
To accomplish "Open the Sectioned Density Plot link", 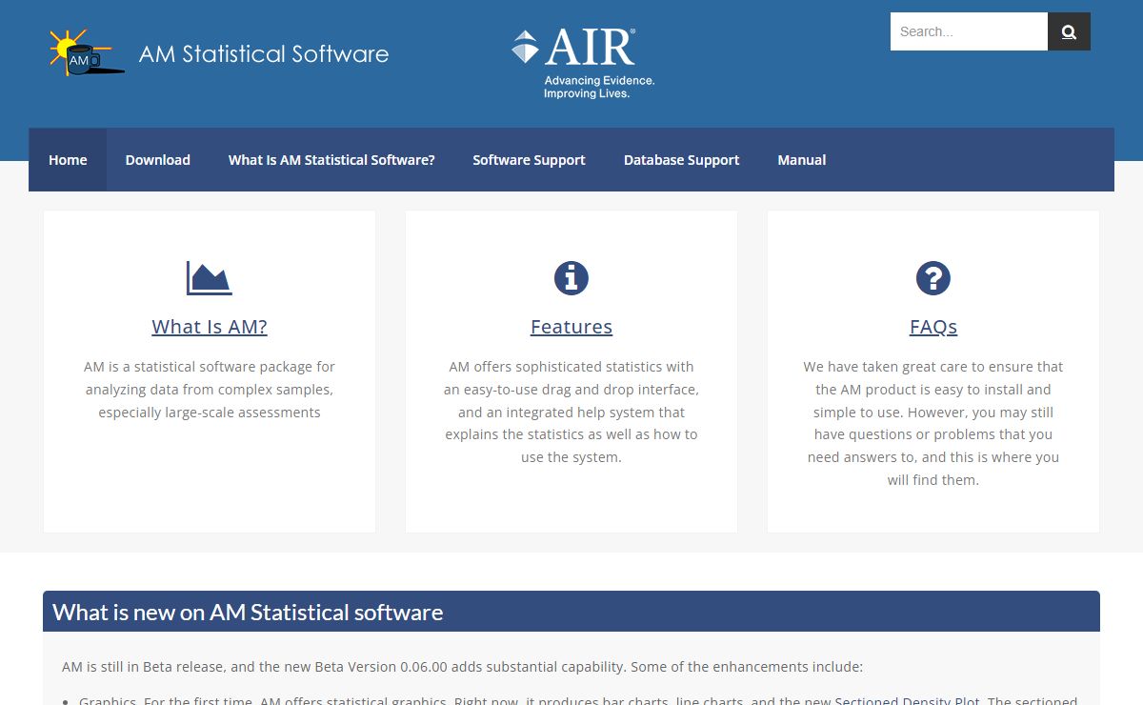I will tap(907, 701).
